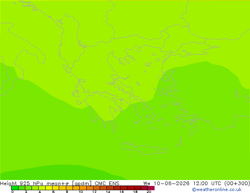Click the legend value '16'
The image size is (250, 193).
(x=121, y=192)
